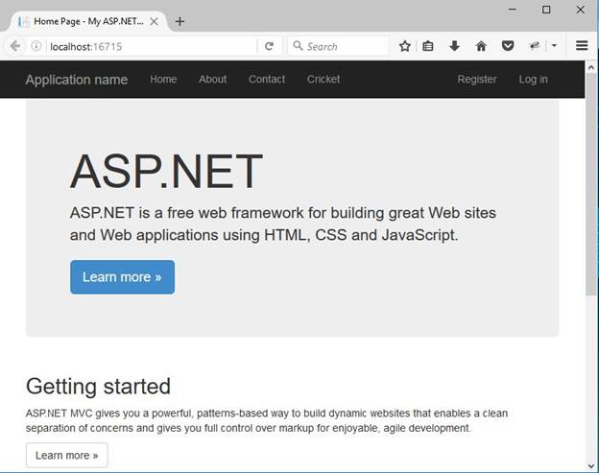Open the downloads arrow icon
599x473 pixels.
coord(454,46)
